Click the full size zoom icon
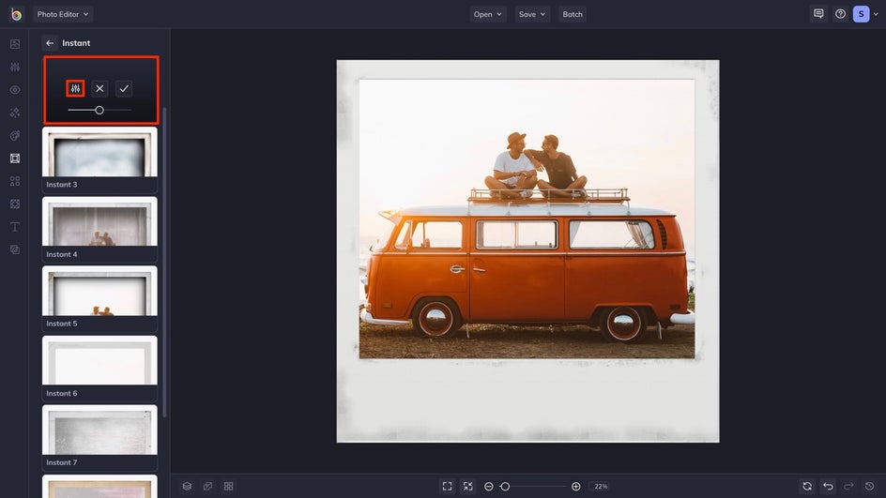The image size is (886, 498). click(467, 486)
